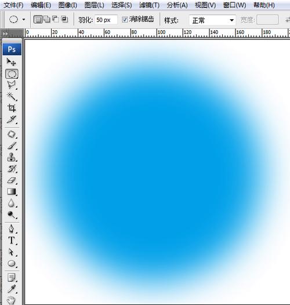Screen dimensions: 290x305
Task: Select the Horizontal Type tool
Action: [x=11, y=241]
